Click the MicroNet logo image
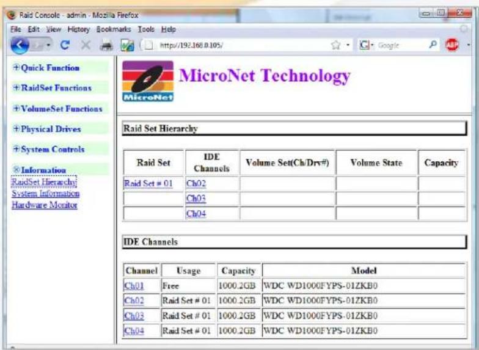 point(148,81)
